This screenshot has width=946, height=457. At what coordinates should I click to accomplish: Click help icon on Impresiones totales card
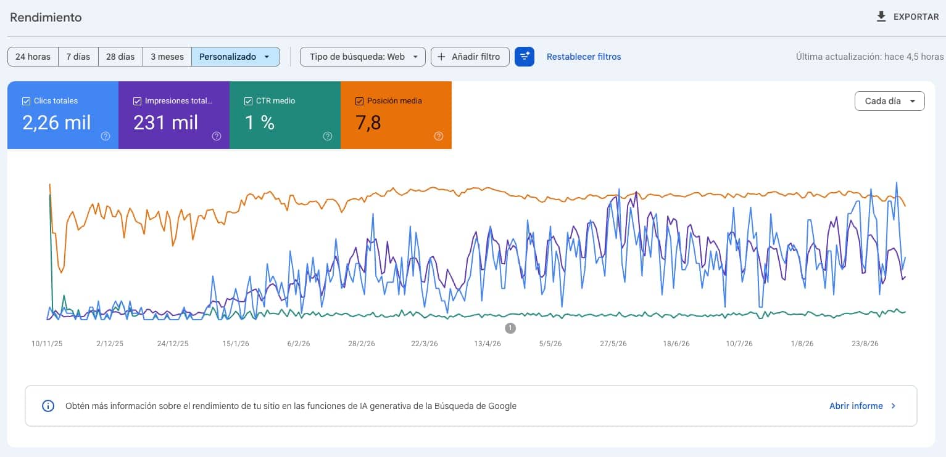pos(217,136)
